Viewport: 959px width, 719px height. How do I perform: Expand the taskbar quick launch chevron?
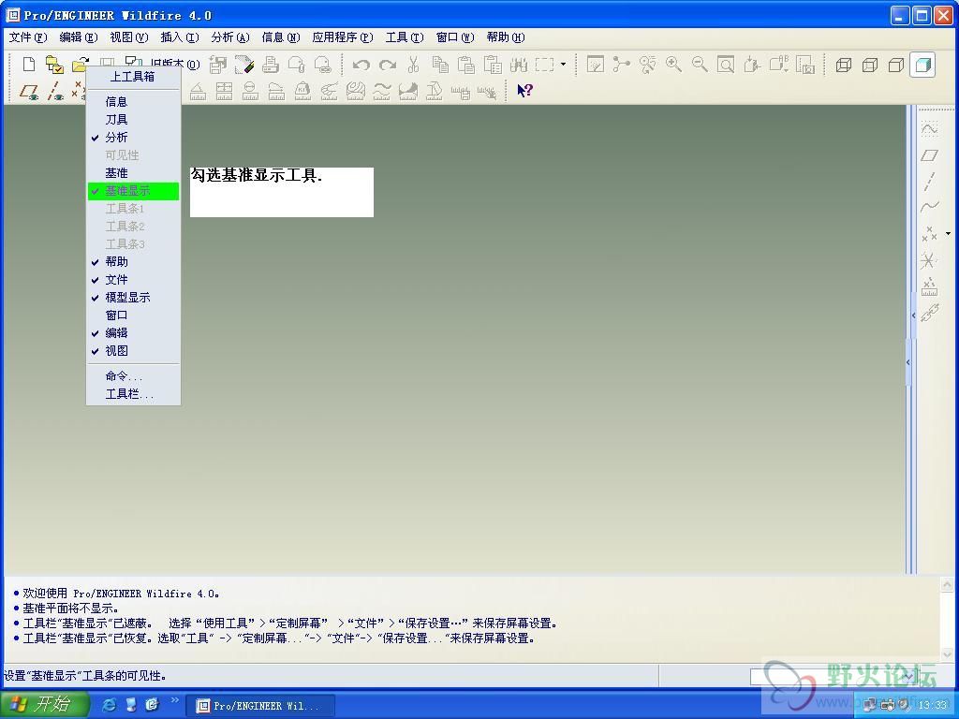pos(174,700)
